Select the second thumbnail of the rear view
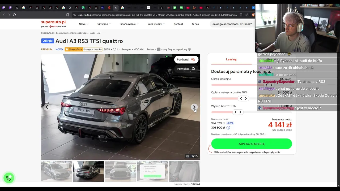340x191 pixels. (88, 171)
